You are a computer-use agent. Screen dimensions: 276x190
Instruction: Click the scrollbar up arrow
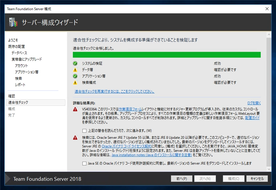(269, 35)
